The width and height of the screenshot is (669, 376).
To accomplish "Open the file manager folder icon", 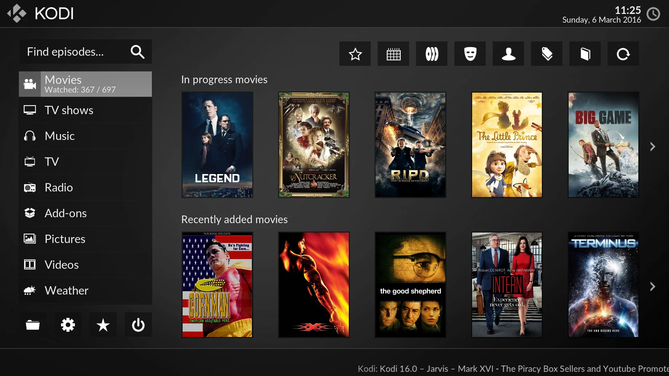I will 33,325.
